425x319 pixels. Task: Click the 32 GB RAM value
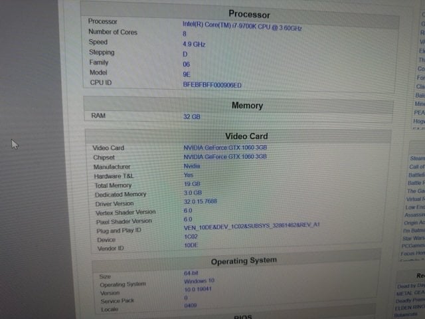(192, 117)
